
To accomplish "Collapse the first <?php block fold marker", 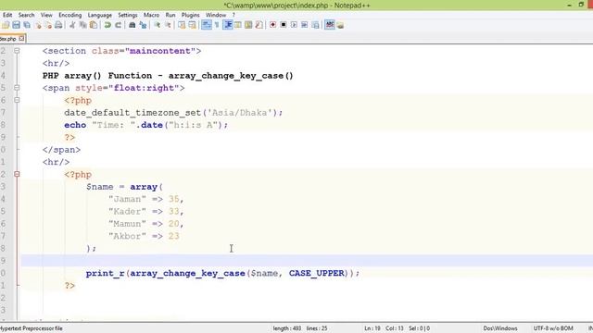I will tap(17, 100).
